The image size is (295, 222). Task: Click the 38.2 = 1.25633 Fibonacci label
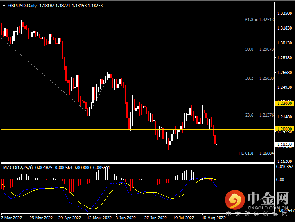point(260,78)
